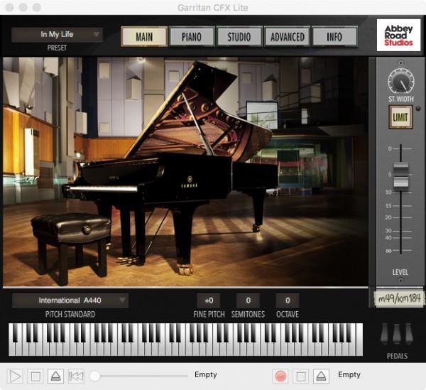This screenshot has width=426, height=390.
Task: Click the left pedal icon
Action: tap(385, 333)
